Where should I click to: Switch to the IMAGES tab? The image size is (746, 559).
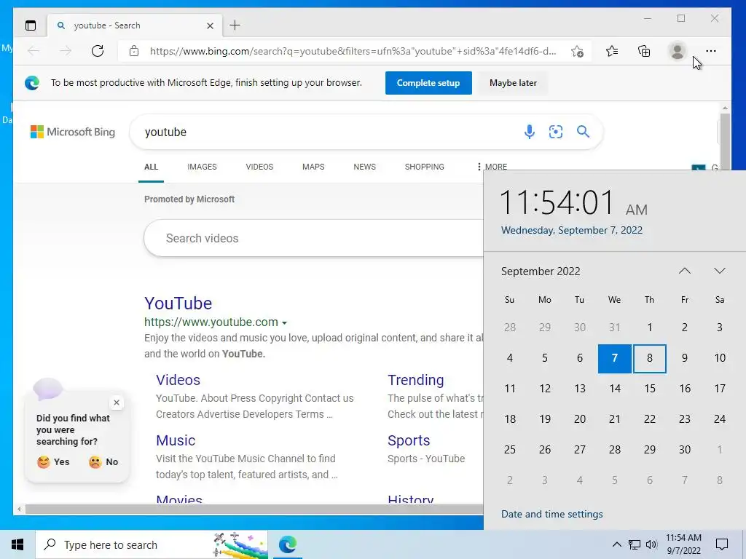click(202, 167)
